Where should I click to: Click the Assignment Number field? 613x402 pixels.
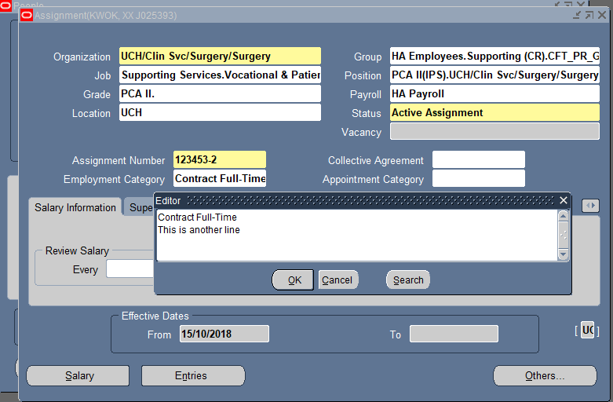(220, 159)
